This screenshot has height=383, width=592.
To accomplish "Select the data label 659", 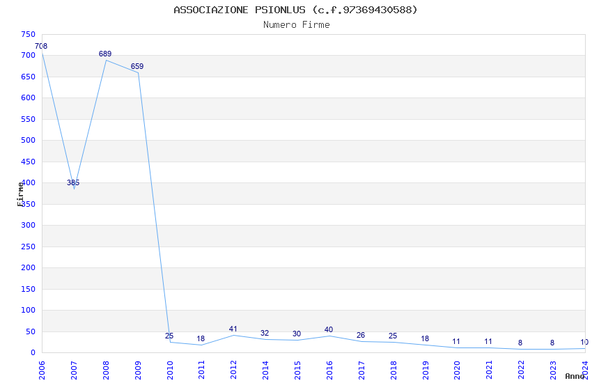I will click(137, 66).
